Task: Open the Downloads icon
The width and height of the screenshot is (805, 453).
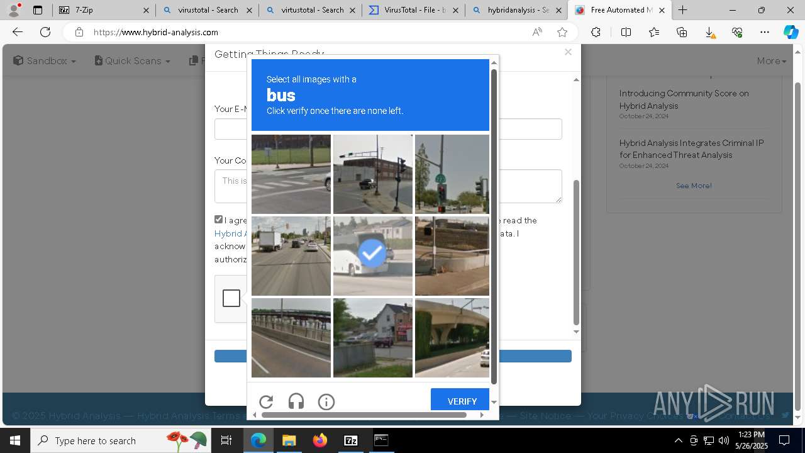Action: click(x=709, y=32)
